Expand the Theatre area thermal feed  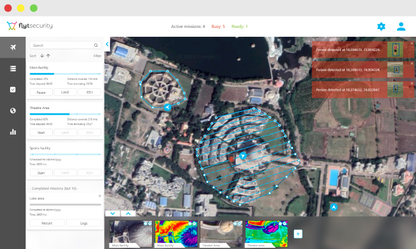(x=281, y=224)
